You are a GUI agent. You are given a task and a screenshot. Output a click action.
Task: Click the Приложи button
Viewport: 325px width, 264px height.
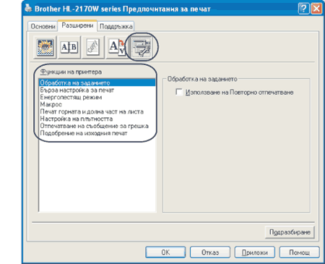[255, 252]
